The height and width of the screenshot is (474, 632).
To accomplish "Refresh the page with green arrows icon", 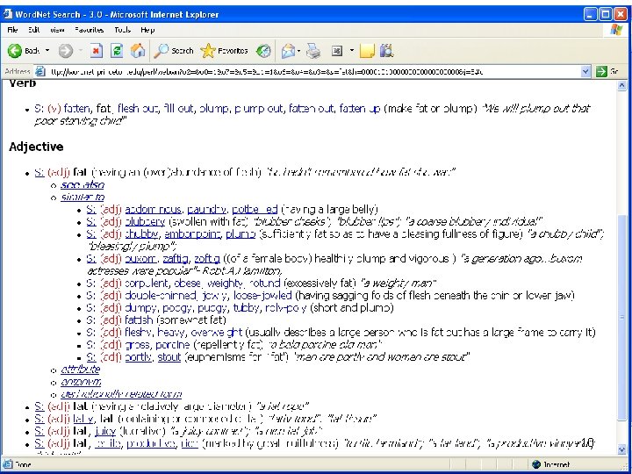I will (117, 51).
